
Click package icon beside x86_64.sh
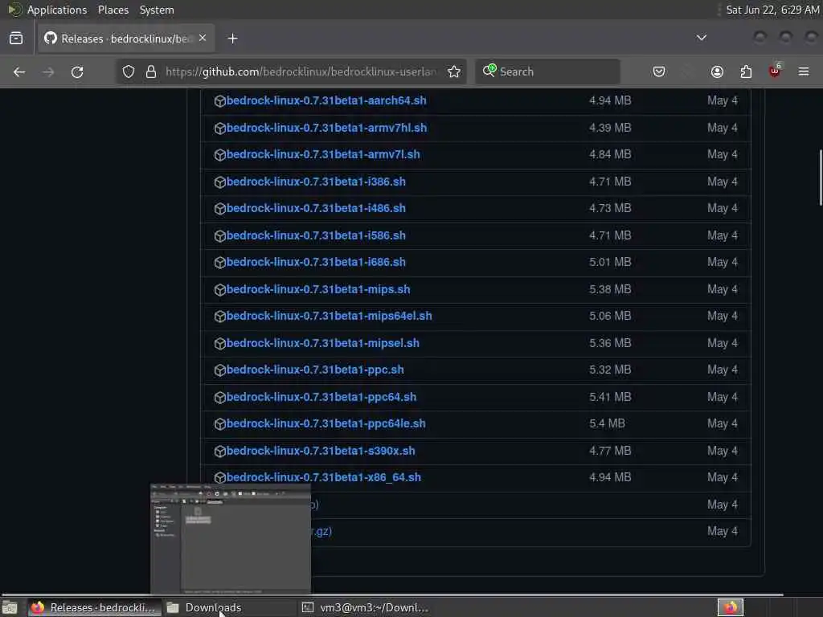[x=220, y=478]
